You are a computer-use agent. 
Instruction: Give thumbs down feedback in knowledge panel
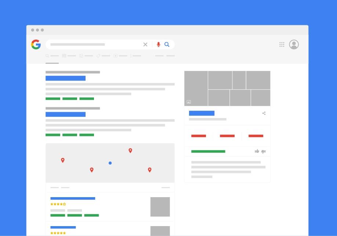click(x=264, y=151)
